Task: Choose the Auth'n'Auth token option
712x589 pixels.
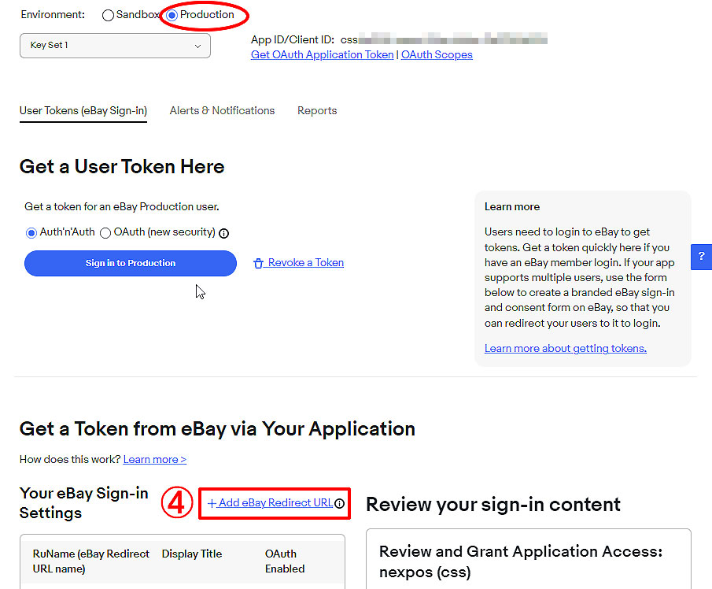Action: (x=31, y=232)
